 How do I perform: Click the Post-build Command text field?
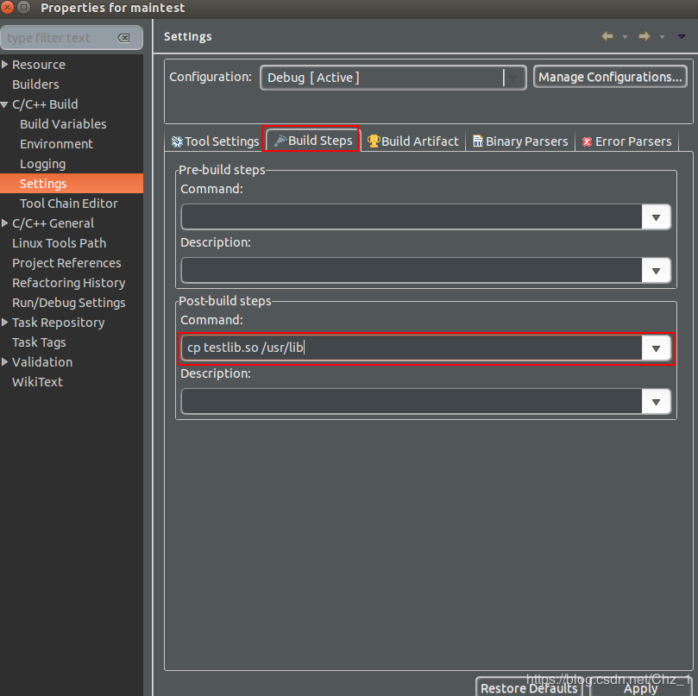[x=412, y=348]
